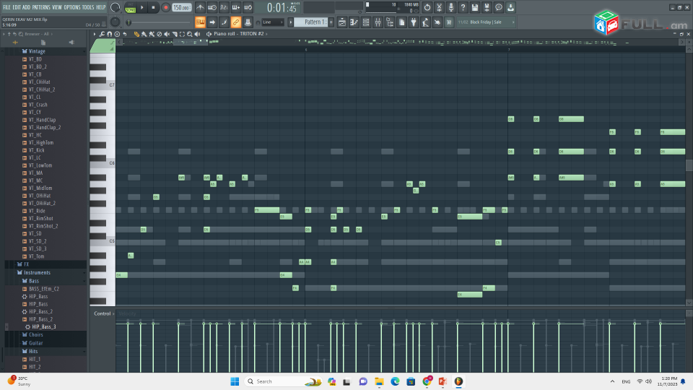Click the piano roll vertical scrollbar
Viewport: 693px width, 390px height.
pyautogui.click(x=689, y=165)
